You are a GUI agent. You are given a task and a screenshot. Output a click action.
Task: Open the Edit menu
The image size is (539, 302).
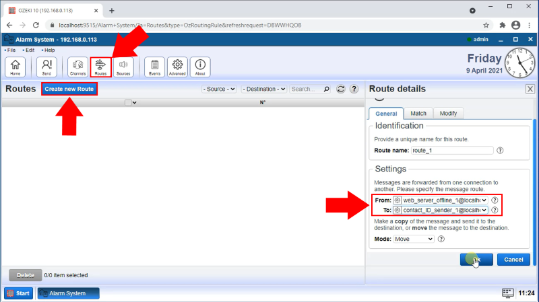coord(28,50)
